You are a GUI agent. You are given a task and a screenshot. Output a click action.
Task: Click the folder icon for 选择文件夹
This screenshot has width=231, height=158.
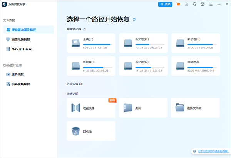click(180, 108)
